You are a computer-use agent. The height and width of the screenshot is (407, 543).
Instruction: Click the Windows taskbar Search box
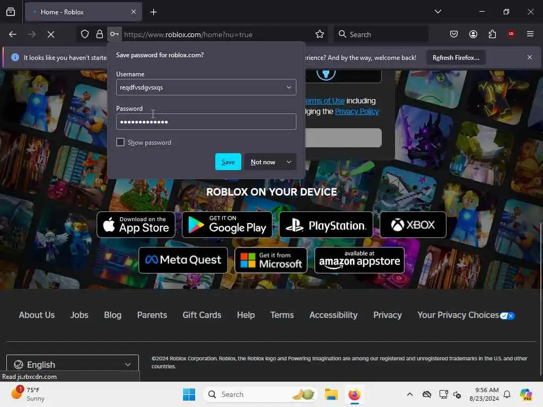[260, 394]
